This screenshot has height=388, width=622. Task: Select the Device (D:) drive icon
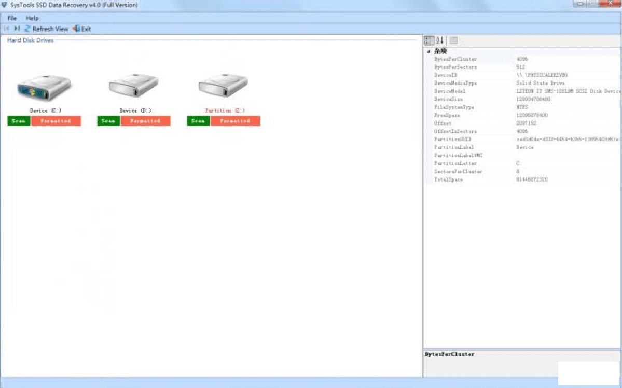pos(134,86)
